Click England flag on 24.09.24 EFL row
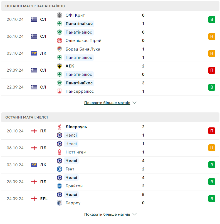 click(34, 199)
